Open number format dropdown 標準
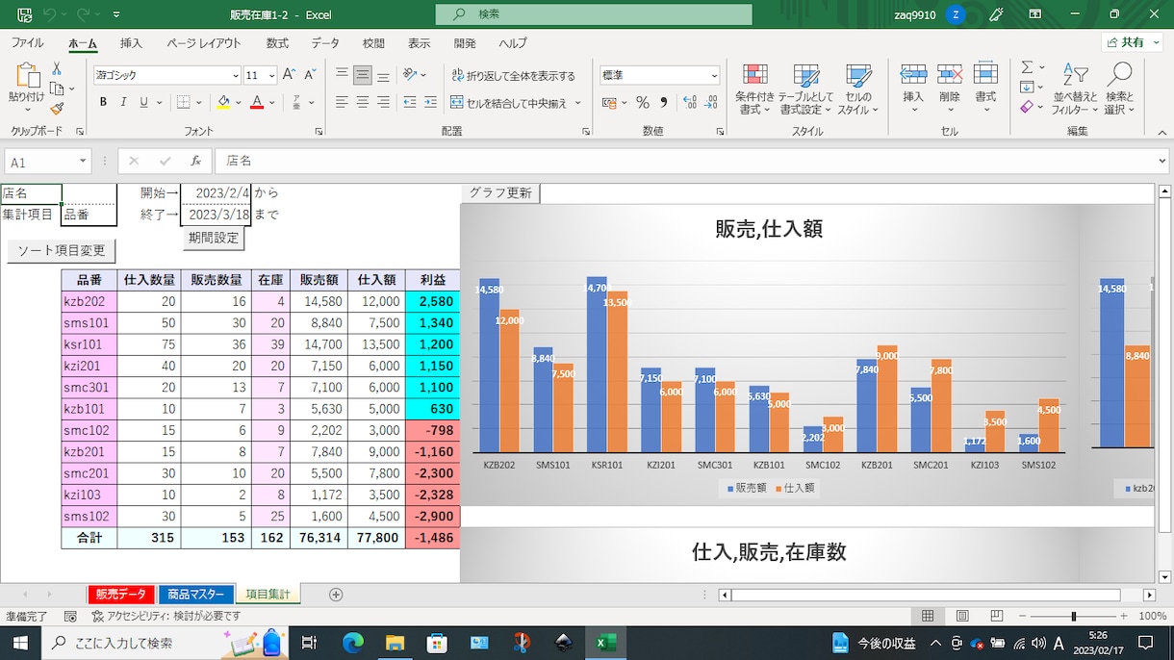 [x=714, y=75]
